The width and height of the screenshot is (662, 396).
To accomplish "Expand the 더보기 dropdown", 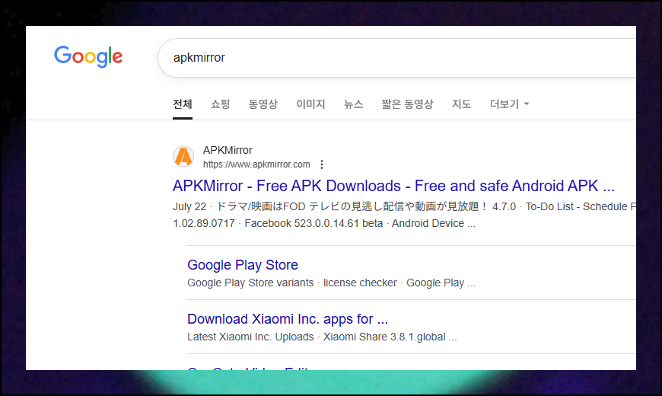I will coord(509,104).
